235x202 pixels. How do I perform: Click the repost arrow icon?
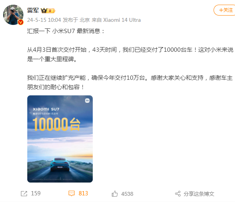(x=24, y=193)
